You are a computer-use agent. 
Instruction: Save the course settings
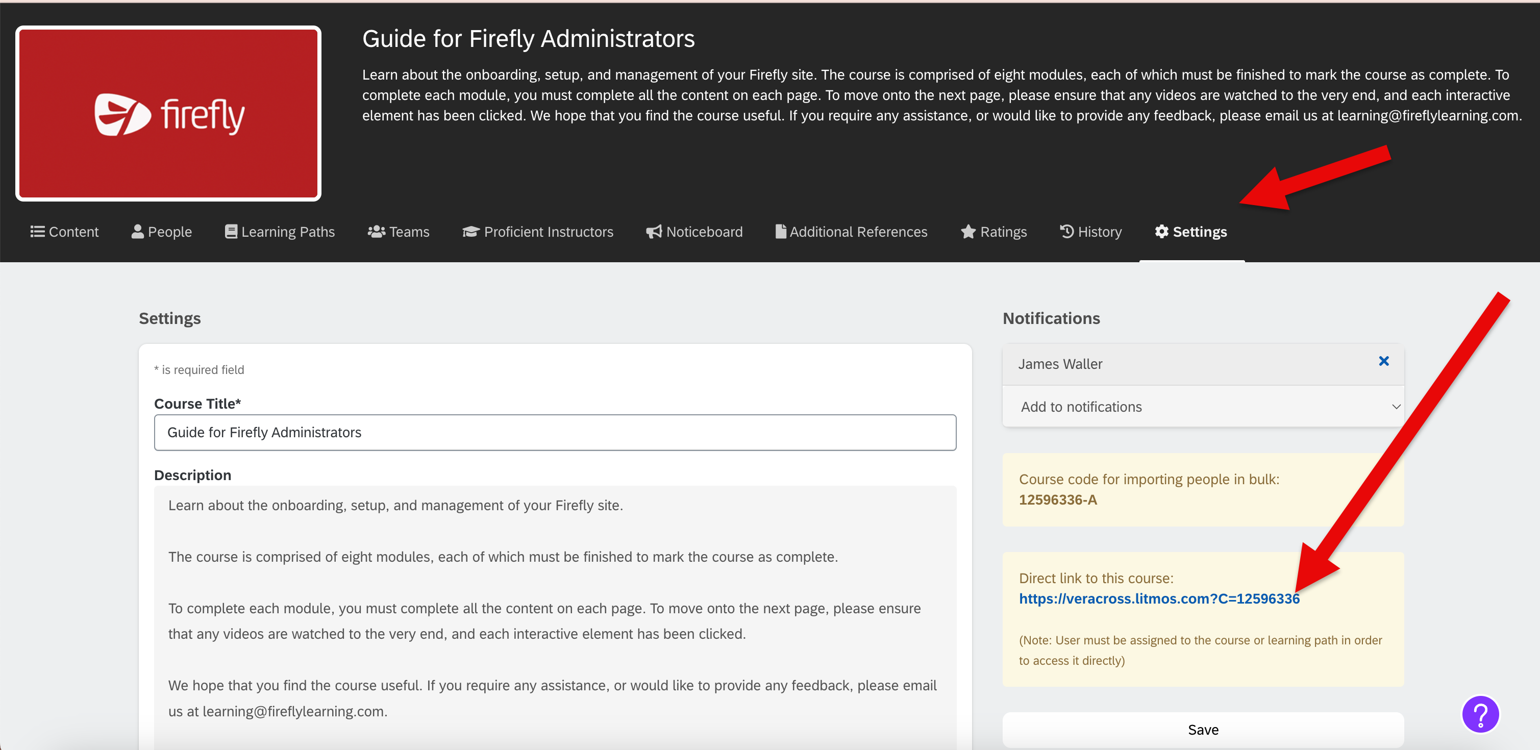pyautogui.click(x=1202, y=729)
